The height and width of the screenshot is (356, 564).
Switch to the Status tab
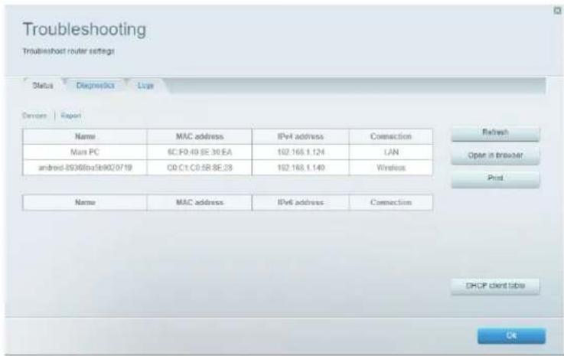[43, 86]
